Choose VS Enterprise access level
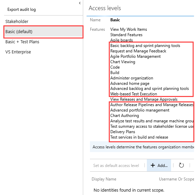Screen dimensions: 195x195 [x=18, y=52]
